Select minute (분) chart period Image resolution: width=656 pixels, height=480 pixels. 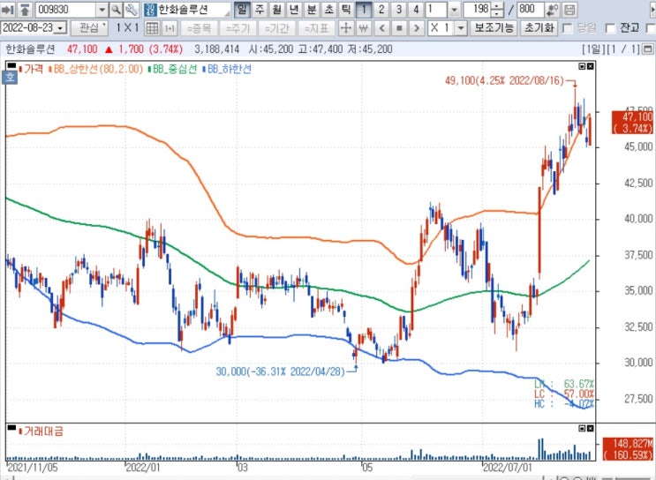[x=312, y=9]
